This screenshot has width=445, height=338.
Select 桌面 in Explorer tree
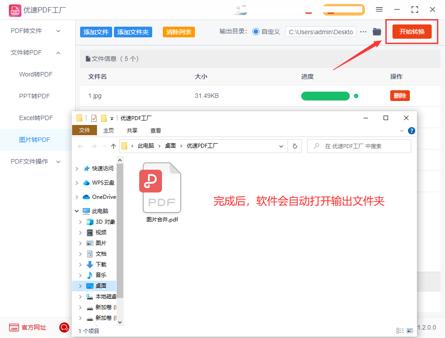pyautogui.click(x=94, y=286)
